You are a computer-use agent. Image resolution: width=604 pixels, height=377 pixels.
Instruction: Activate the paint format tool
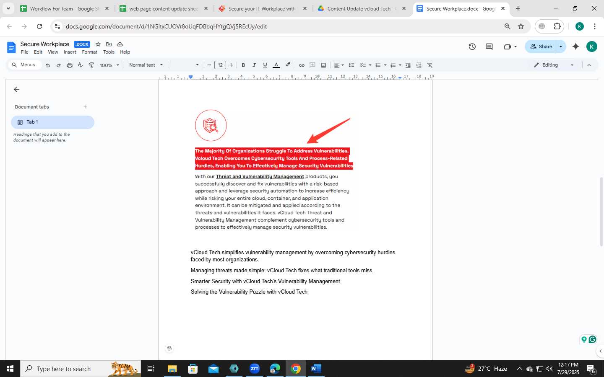(x=91, y=65)
